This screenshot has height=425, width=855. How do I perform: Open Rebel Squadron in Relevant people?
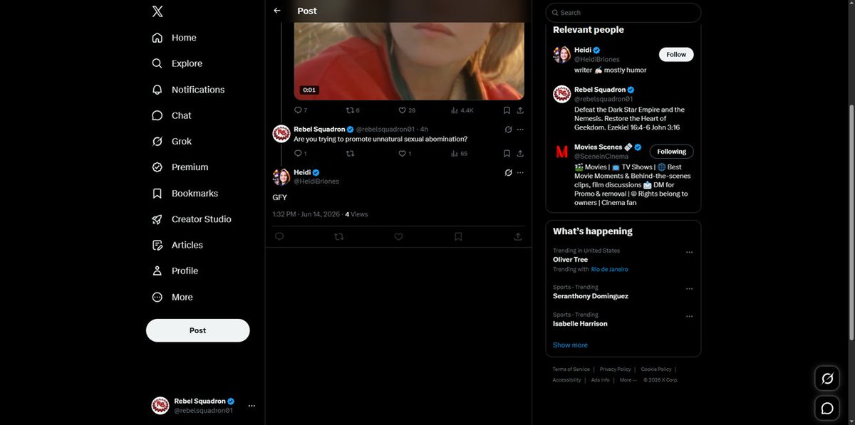point(600,90)
